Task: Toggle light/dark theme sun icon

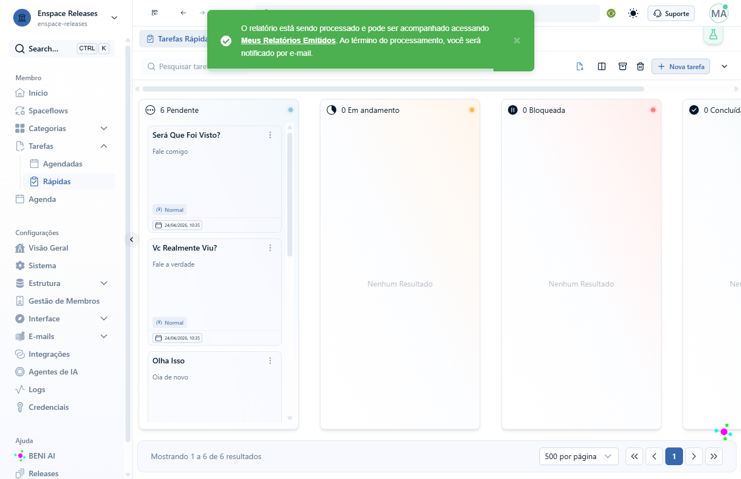Action: click(633, 13)
